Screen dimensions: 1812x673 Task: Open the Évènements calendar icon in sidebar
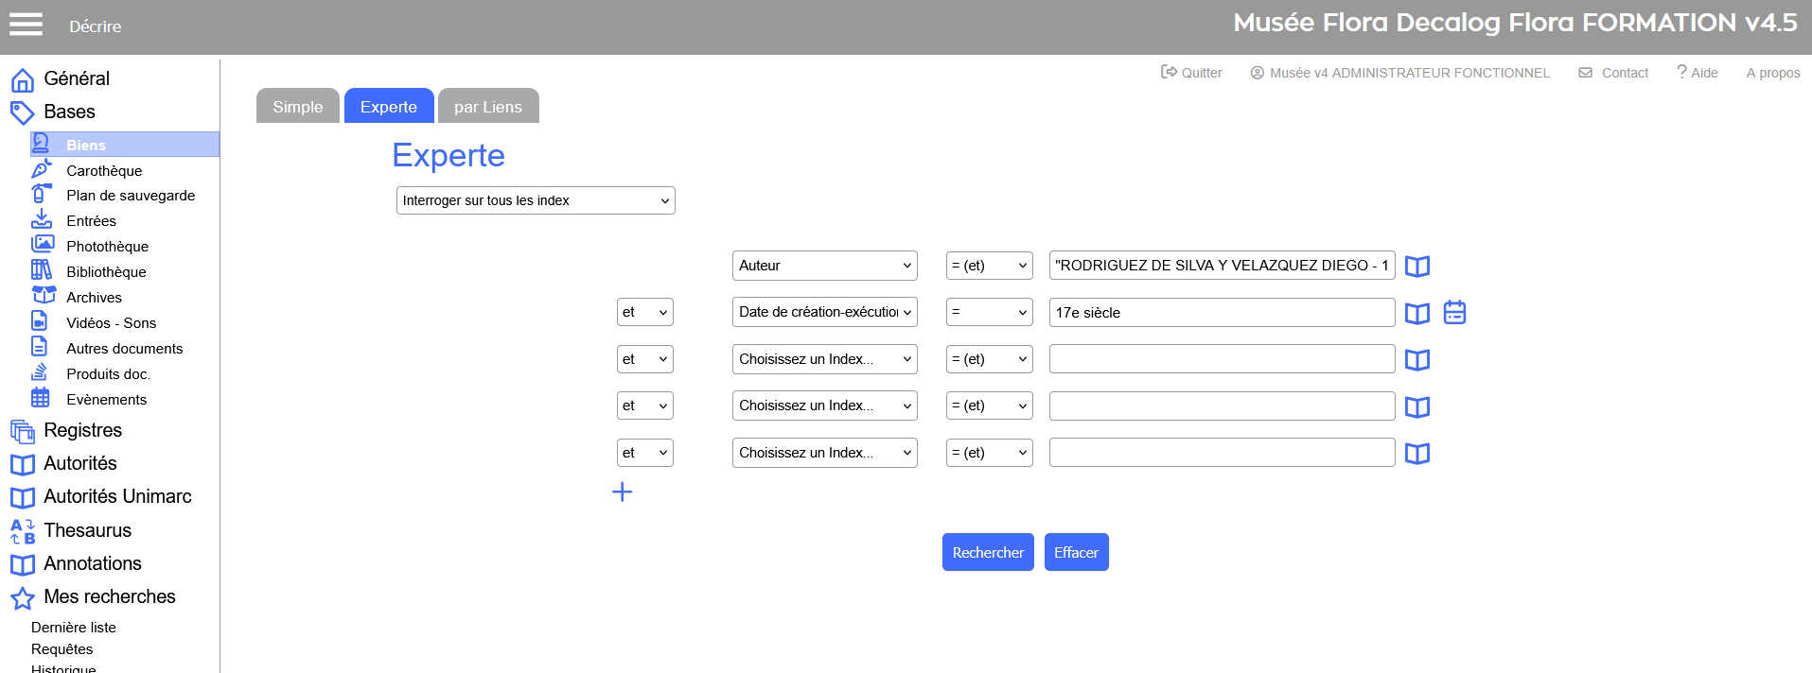(41, 398)
